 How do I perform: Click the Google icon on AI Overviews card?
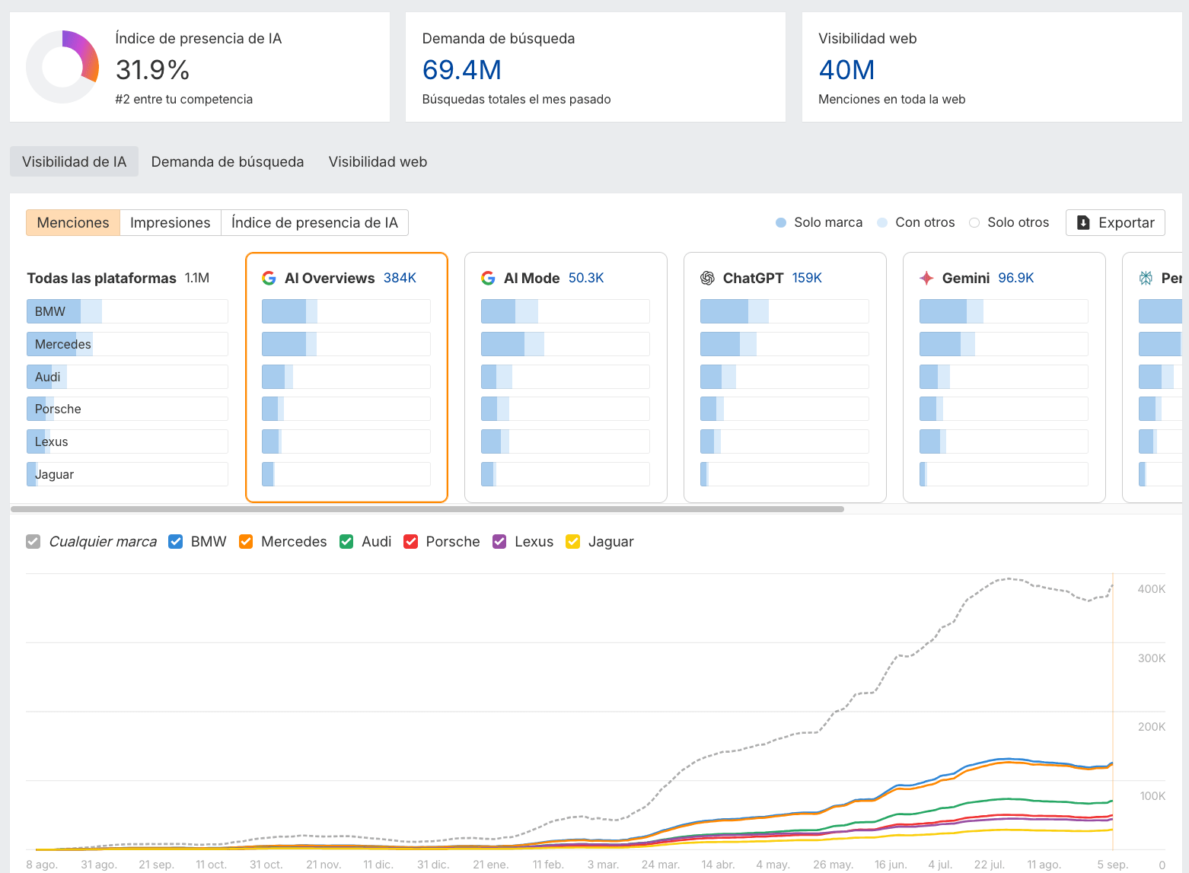[x=269, y=278]
